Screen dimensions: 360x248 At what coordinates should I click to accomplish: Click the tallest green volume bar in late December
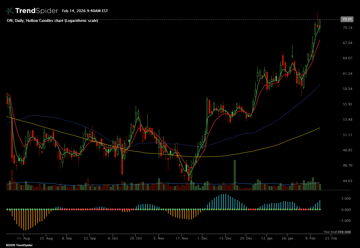coord(235,175)
